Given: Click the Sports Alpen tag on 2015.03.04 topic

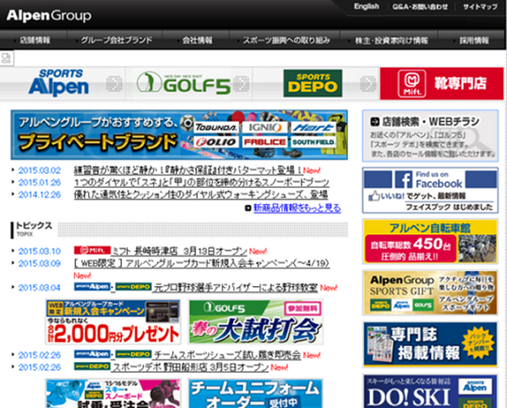Looking at the screenshot, I should coord(92,287).
